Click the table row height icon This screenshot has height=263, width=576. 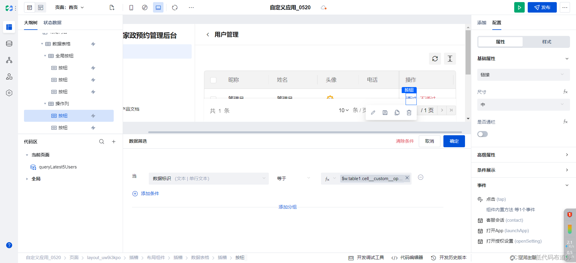click(x=450, y=59)
